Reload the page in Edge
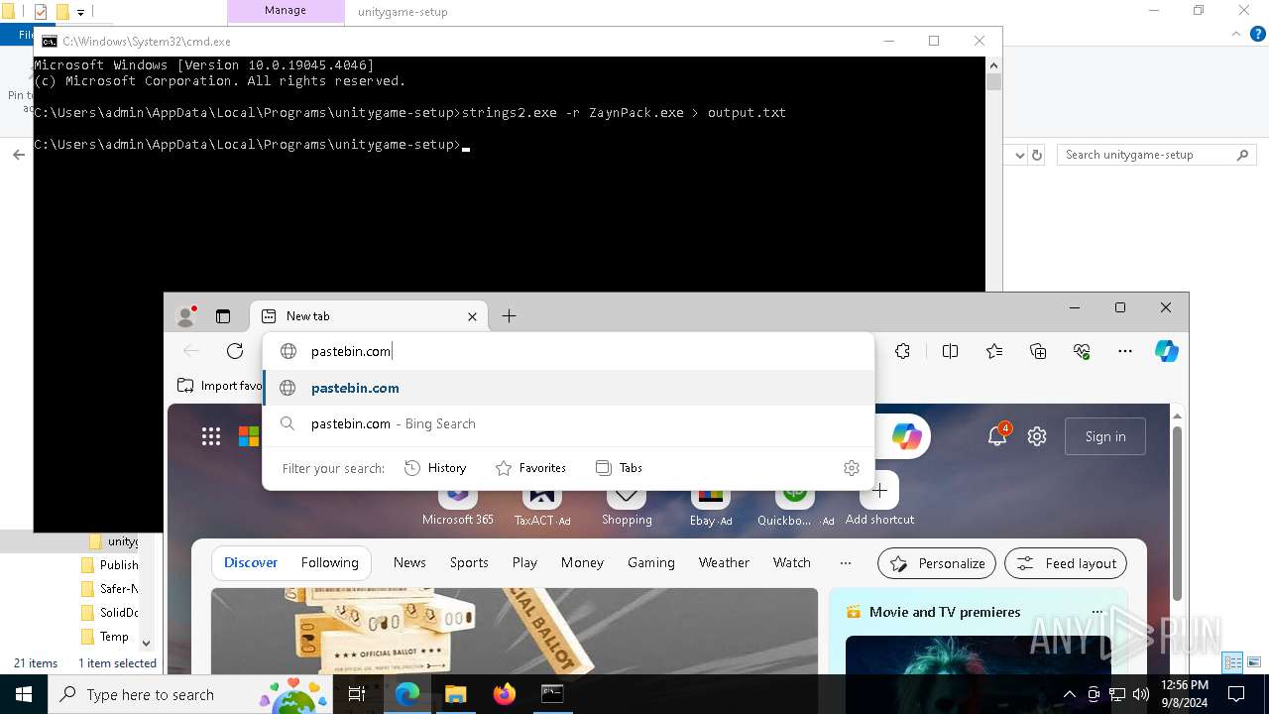1269x714 pixels. pos(235,351)
